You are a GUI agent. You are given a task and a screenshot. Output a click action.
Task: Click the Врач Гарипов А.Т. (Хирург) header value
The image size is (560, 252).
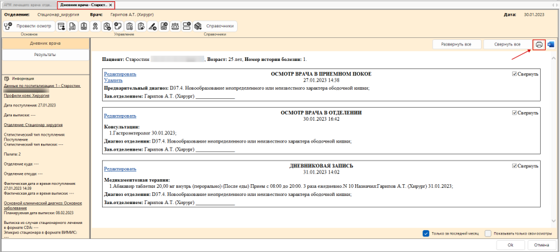click(133, 15)
